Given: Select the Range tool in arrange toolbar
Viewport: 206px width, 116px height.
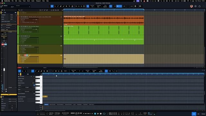Looking at the screenshot, I should tap(55, 6).
